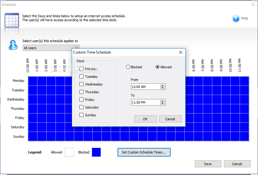Confirm the custom schedule with OK
The image size is (258, 175).
[x=145, y=119]
